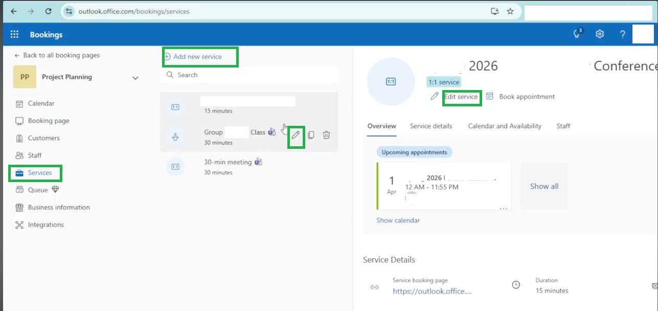The width and height of the screenshot is (658, 311).
Task: Click the 1:1 service badge
Action: tap(444, 82)
